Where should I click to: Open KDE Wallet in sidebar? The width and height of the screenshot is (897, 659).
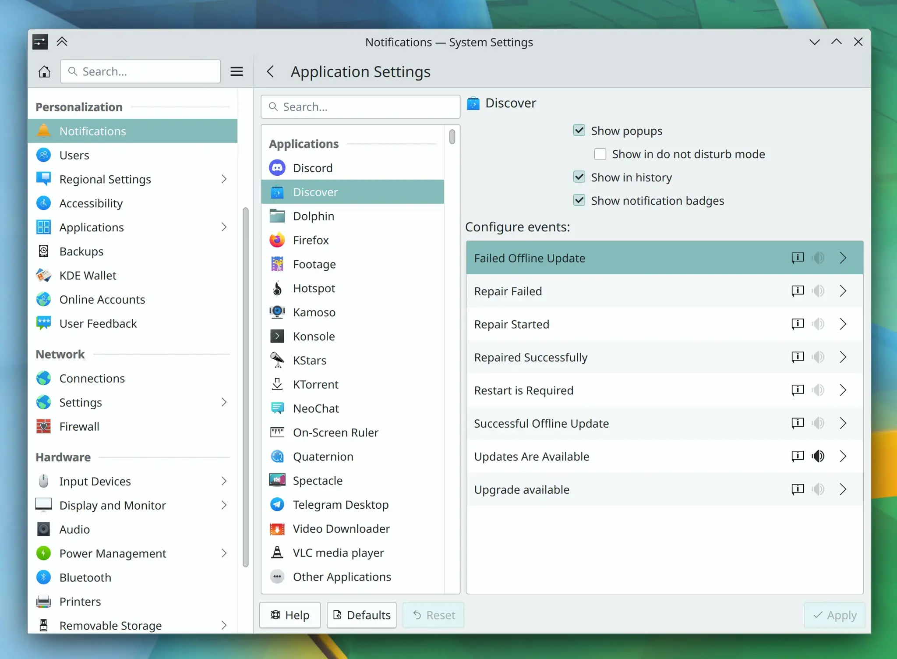pos(88,275)
